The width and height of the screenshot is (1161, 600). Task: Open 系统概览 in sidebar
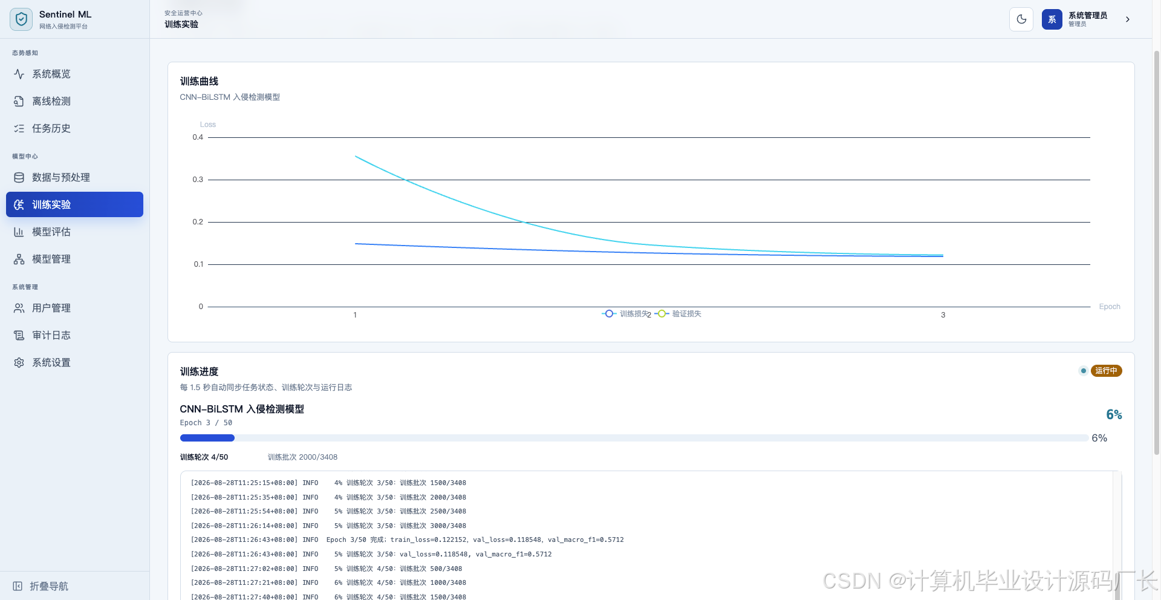(74, 74)
